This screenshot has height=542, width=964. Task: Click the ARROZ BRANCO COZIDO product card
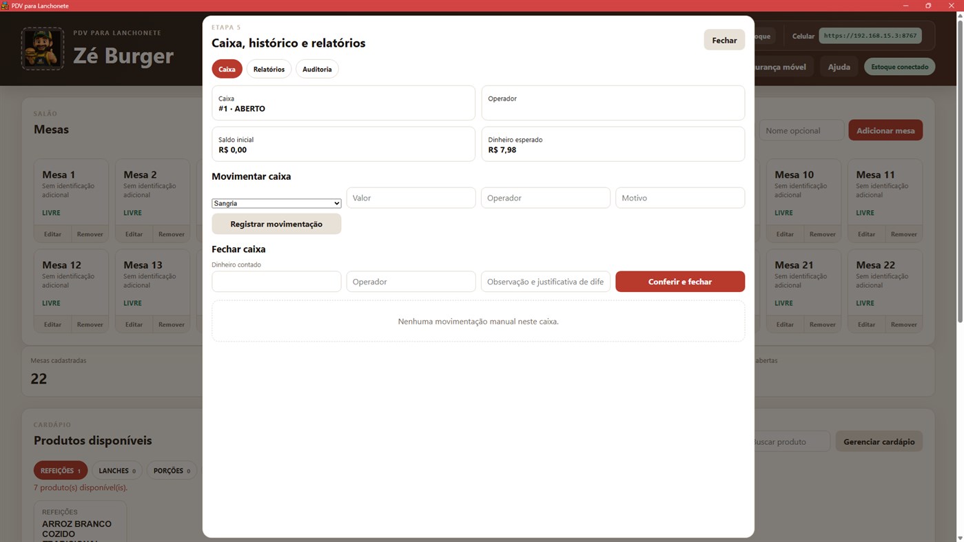[80, 522]
